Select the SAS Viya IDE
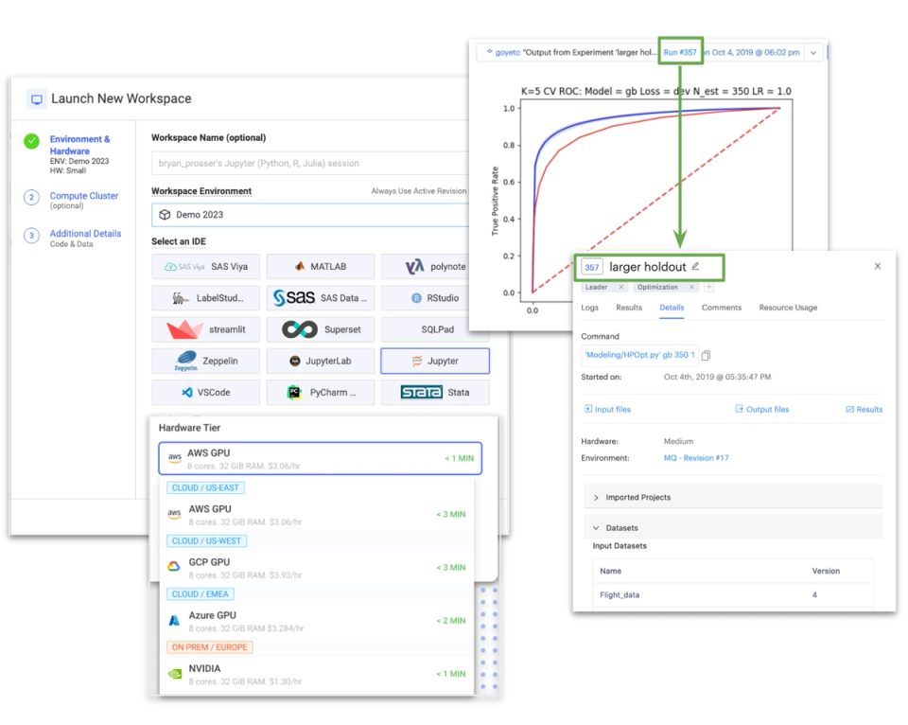 [x=205, y=267]
